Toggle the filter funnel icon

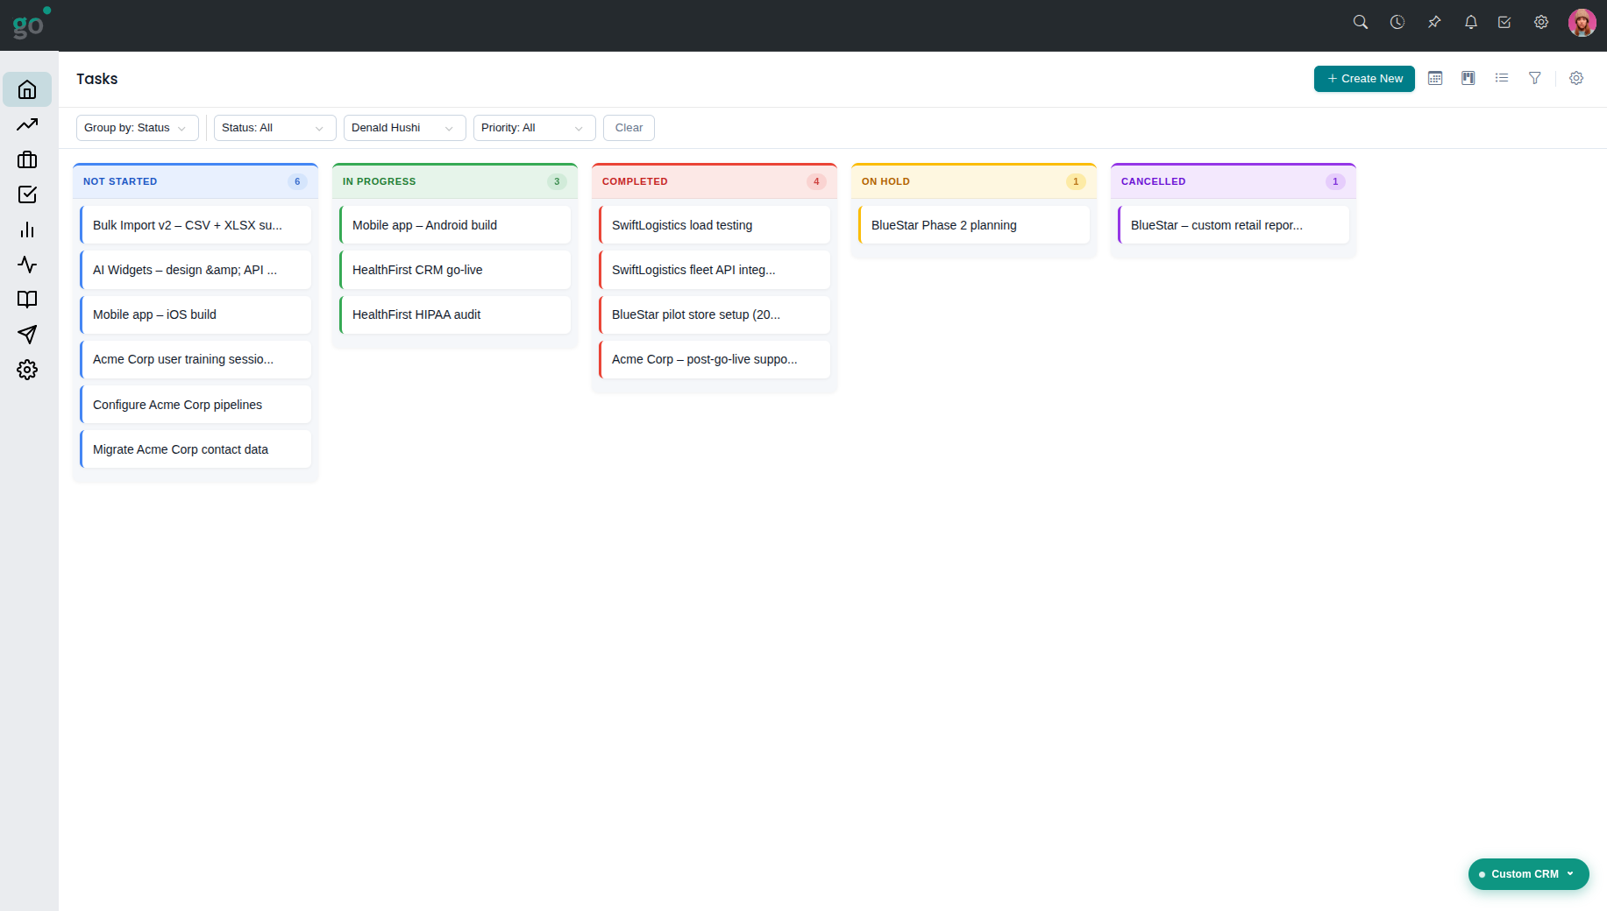pos(1535,78)
